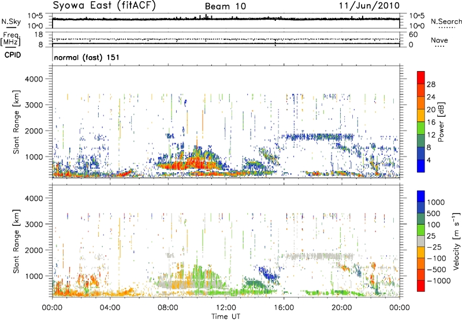Image resolution: width=462 pixels, height=320 pixels.
Task: Click the red bottom segment of Velocity color bar
Action: 421,286
